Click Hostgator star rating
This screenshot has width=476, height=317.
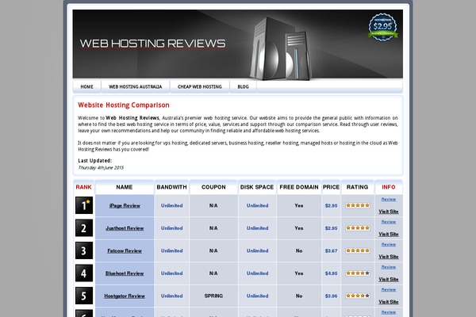coord(358,296)
